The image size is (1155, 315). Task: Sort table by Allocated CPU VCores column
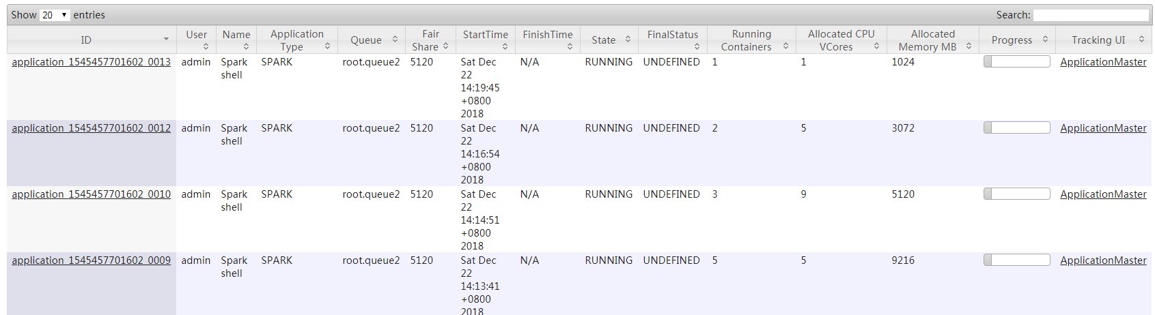[x=841, y=40]
